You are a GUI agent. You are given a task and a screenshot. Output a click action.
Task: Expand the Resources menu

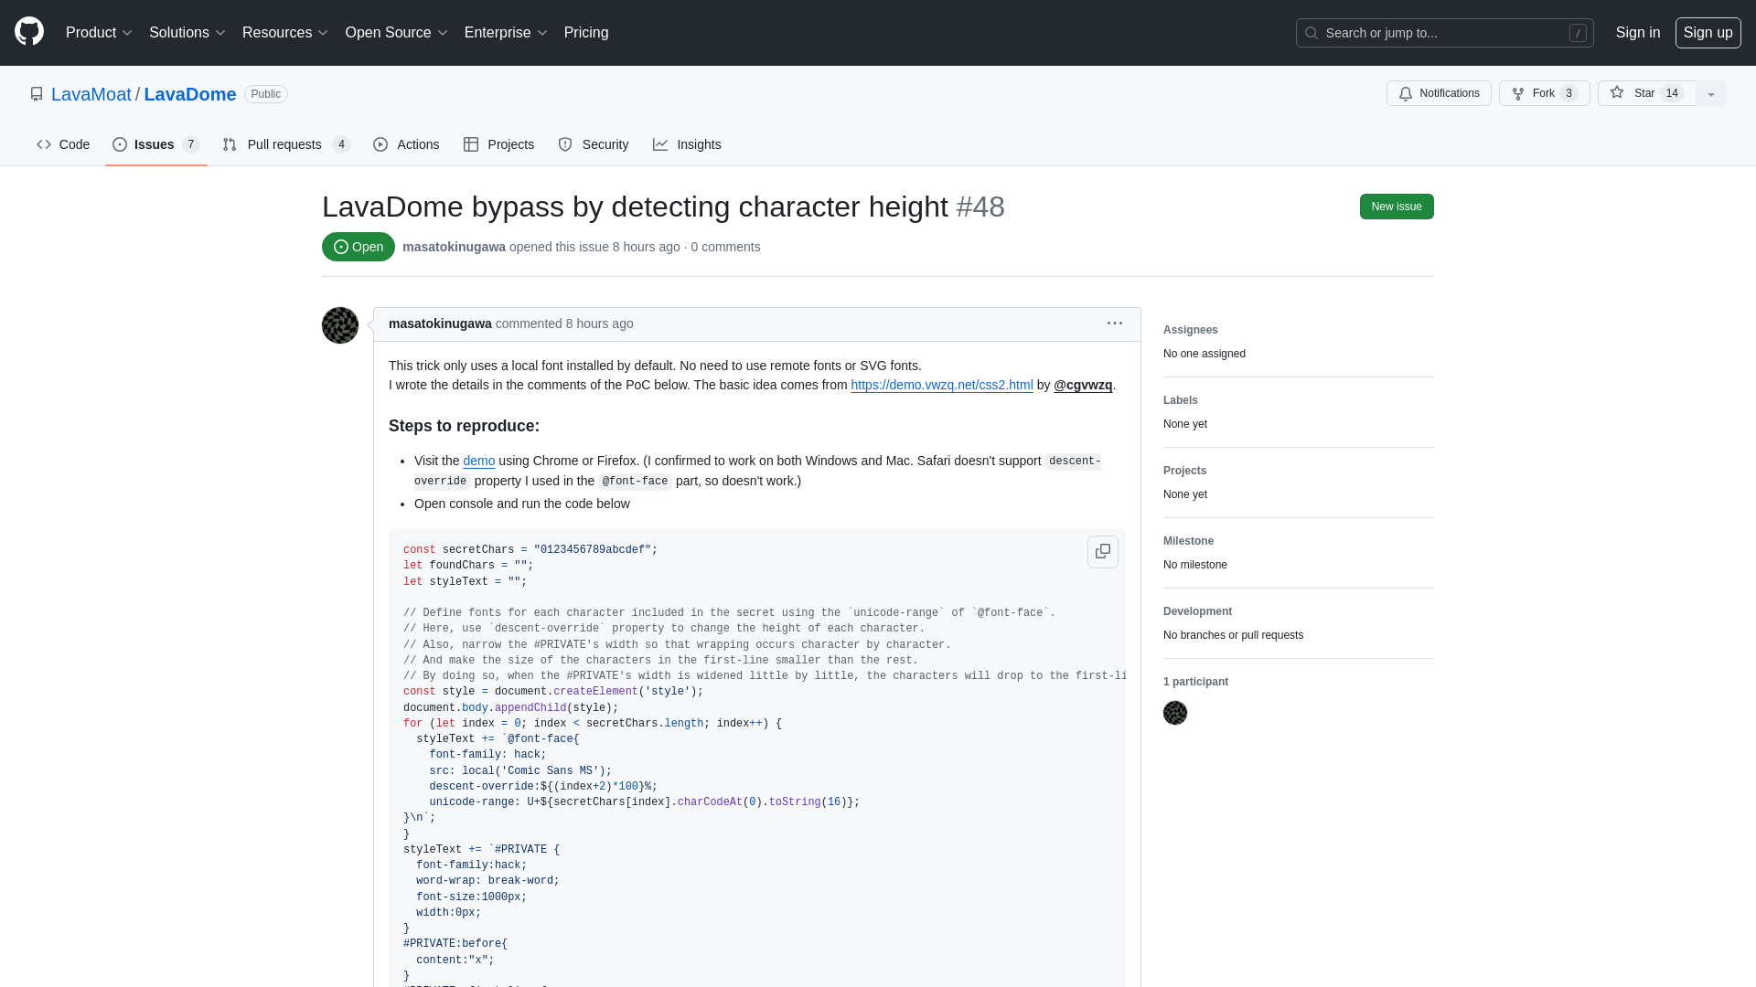[284, 33]
